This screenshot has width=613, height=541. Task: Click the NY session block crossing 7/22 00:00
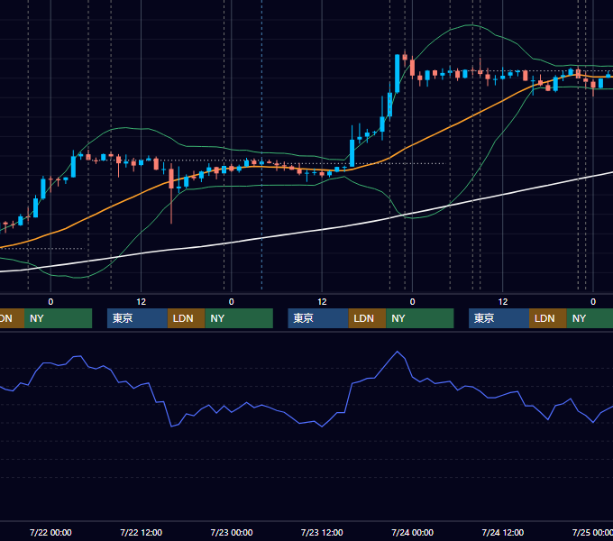(x=58, y=318)
